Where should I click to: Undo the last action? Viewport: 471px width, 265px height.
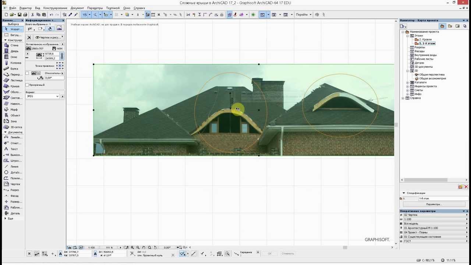click(x=52, y=15)
